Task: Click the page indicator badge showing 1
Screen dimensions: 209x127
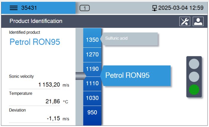Action: pyautogui.click(x=85, y=8)
